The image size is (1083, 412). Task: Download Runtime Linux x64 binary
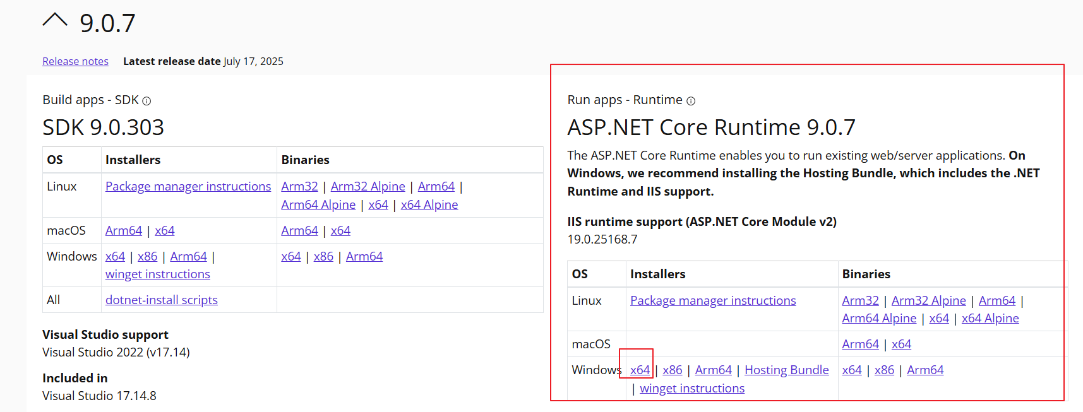click(x=939, y=318)
